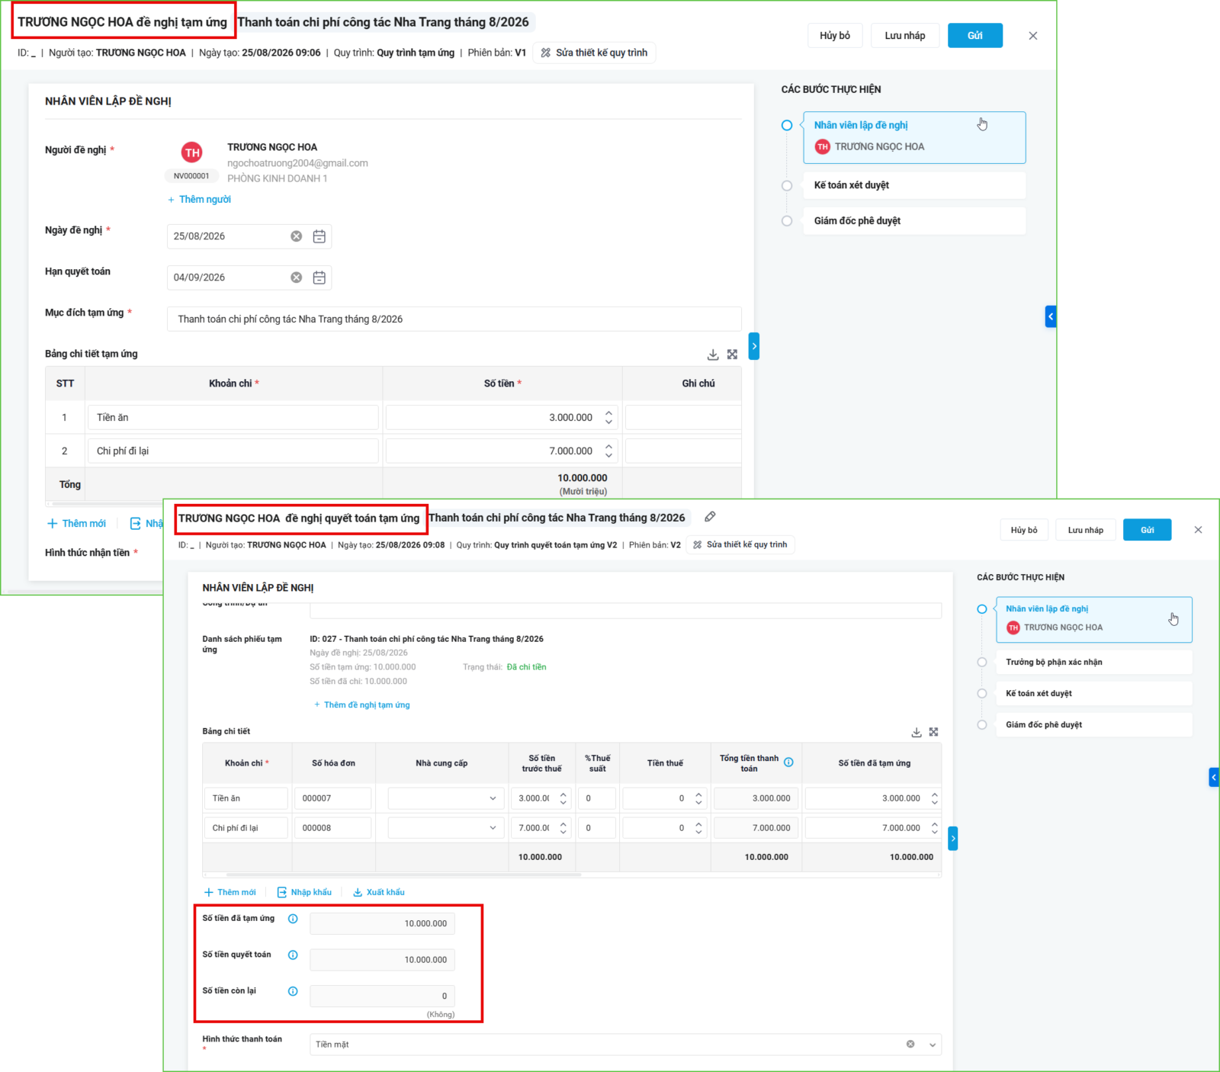The height and width of the screenshot is (1072, 1220).
Task: Clear the 25/08/2026 proposal date
Action: point(296,236)
